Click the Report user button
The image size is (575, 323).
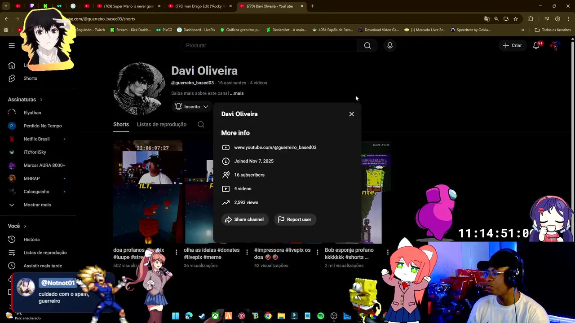click(295, 219)
